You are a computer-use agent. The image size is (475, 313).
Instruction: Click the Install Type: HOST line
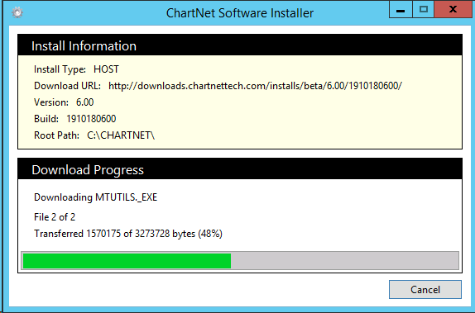76,69
